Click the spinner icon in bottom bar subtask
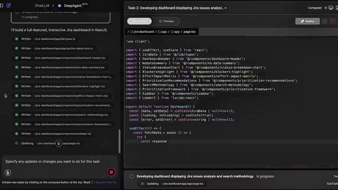Viewport: 338px width, 190px height. [142, 184]
